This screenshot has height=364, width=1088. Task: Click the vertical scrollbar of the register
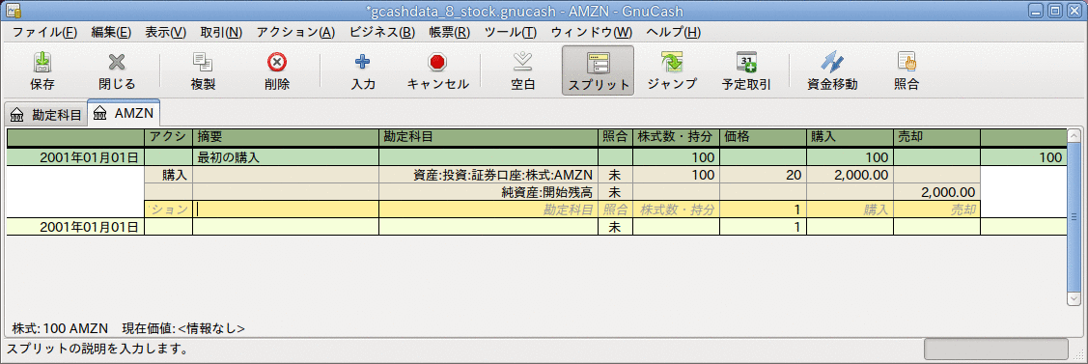[x=1074, y=216]
